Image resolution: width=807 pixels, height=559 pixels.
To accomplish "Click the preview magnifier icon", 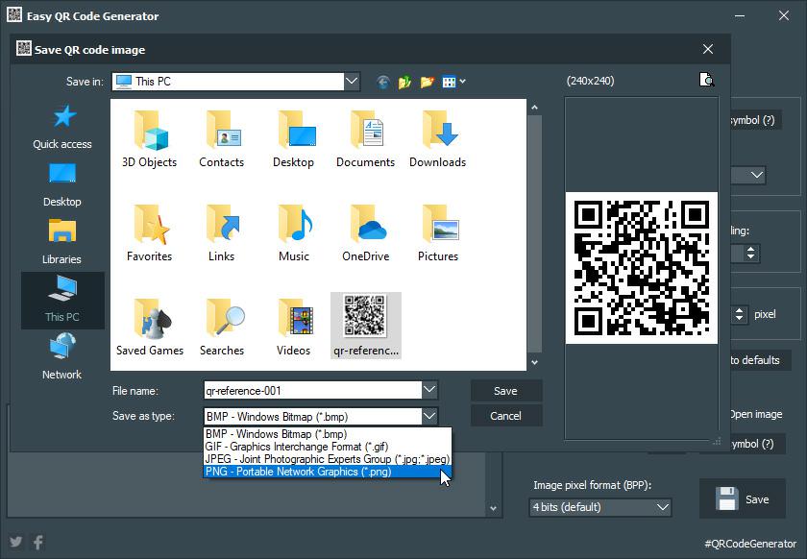I will pos(707,80).
